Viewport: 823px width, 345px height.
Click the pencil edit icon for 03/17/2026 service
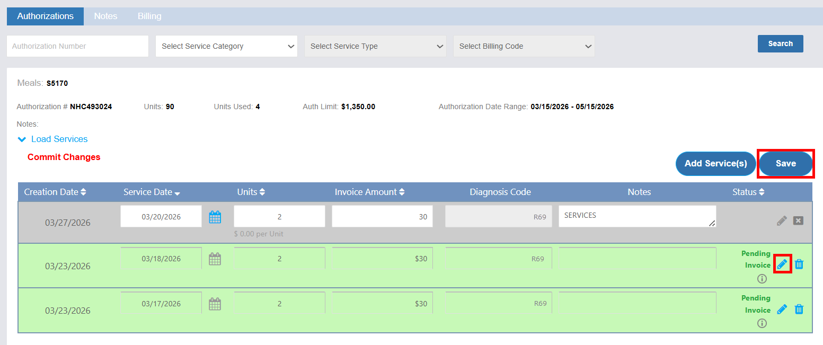click(x=782, y=309)
